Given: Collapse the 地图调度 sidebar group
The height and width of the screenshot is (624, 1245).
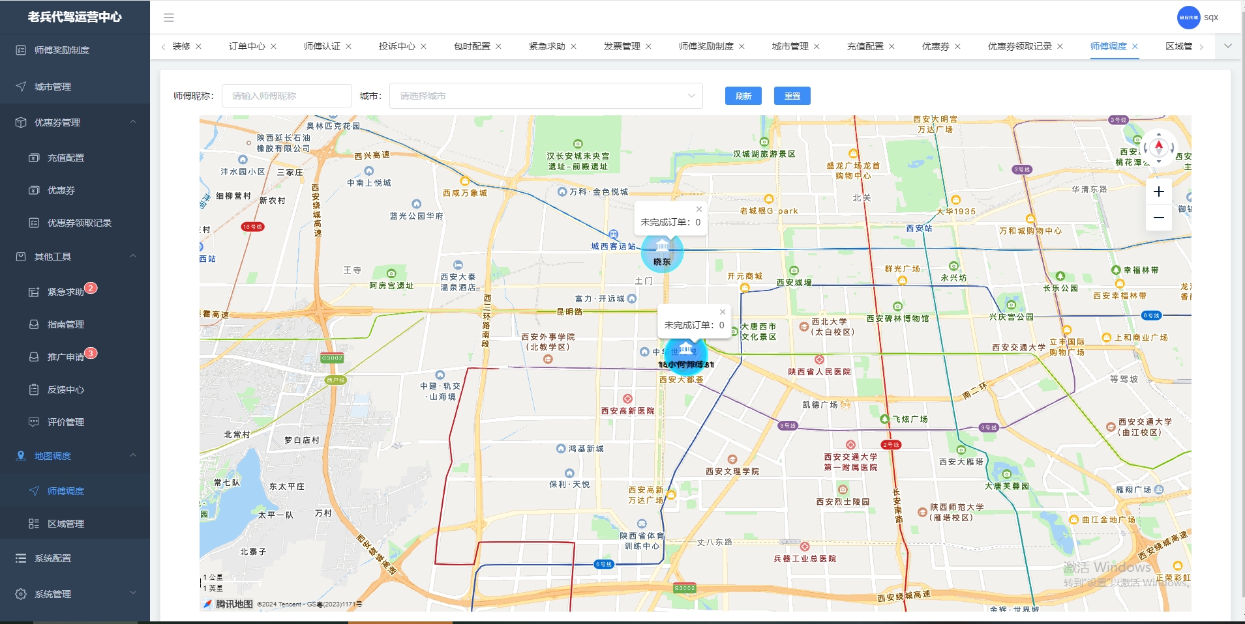Looking at the screenshot, I should [x=75, y=456].
